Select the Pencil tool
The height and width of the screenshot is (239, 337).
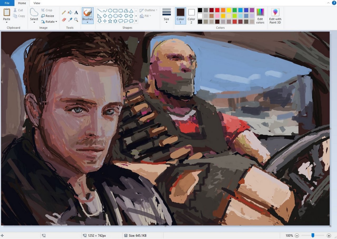[64, 12]
